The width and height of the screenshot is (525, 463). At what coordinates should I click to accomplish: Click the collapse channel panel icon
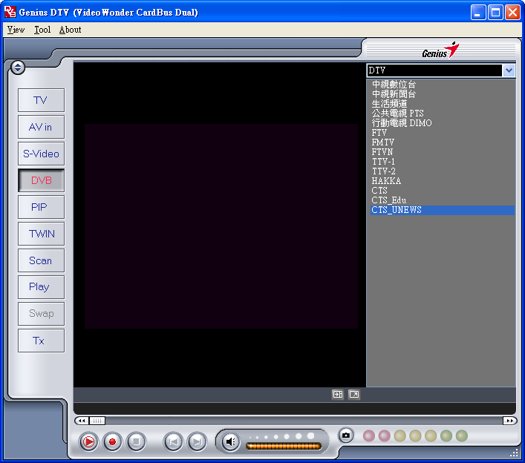pyautogui.click(x=337, y=395)
